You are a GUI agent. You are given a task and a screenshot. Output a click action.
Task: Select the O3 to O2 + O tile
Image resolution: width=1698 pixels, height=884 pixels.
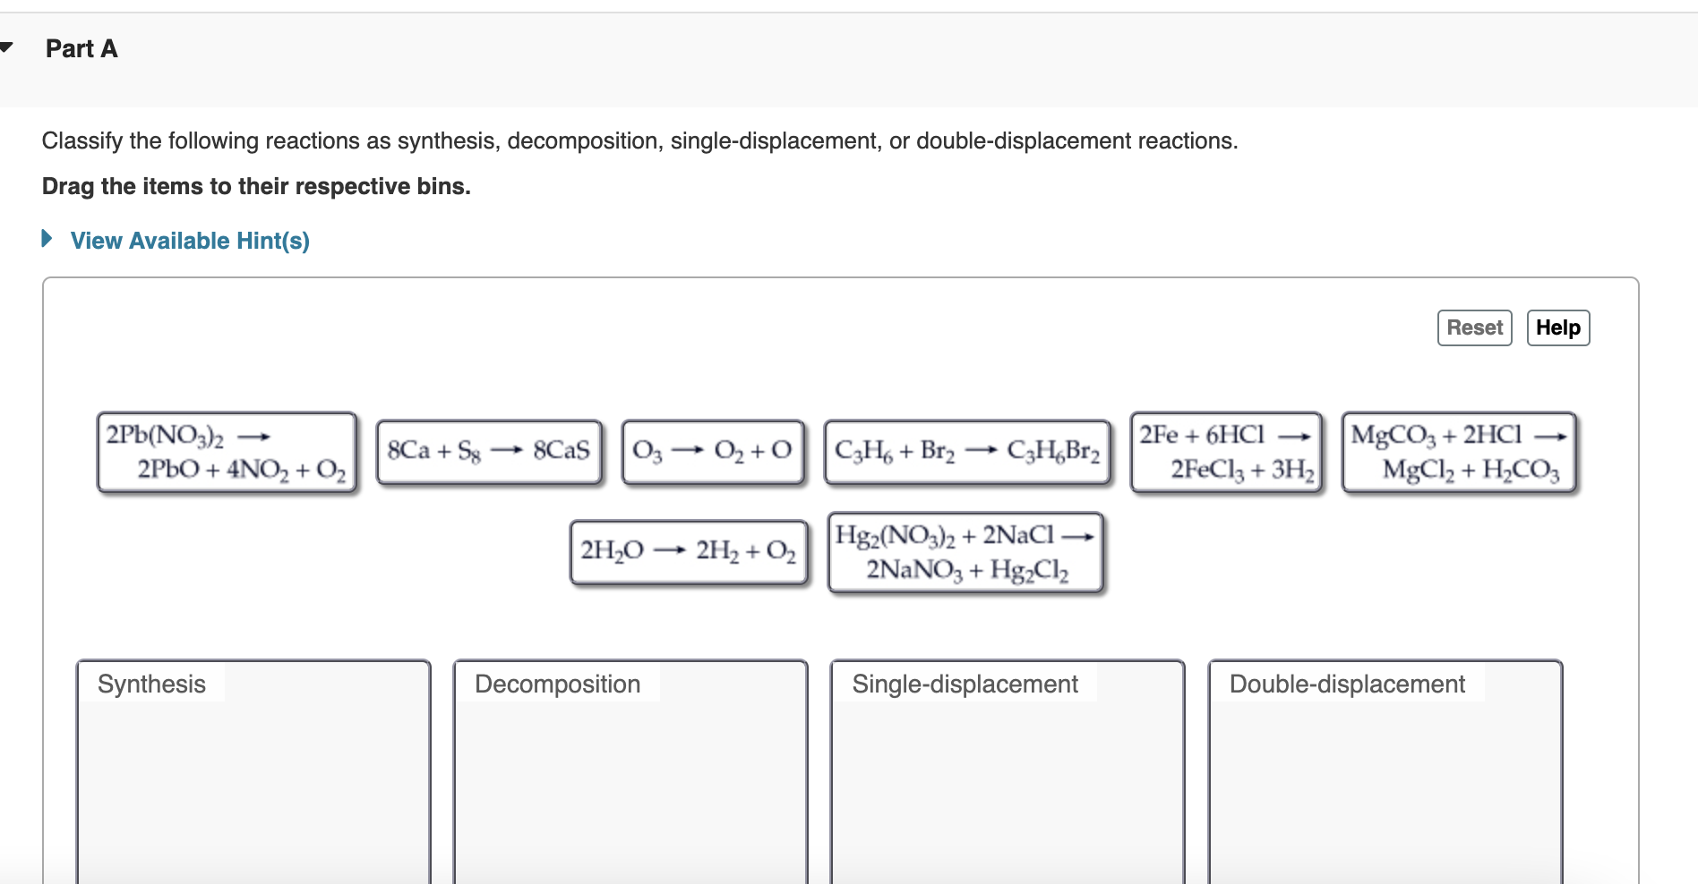point(712,451)
